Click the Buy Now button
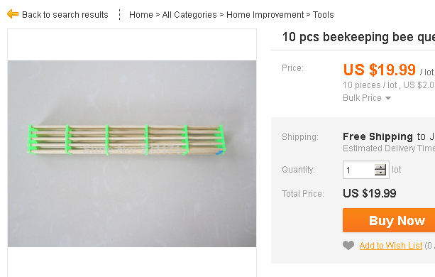The image size is (435, 277). pyautogui.click(x=389, y=220)
